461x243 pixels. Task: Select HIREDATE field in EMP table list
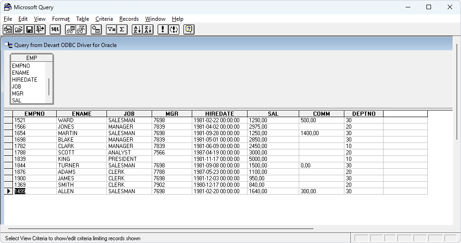tap(24, 80)
